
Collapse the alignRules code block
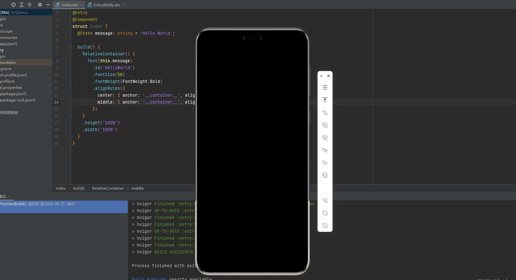71,89
